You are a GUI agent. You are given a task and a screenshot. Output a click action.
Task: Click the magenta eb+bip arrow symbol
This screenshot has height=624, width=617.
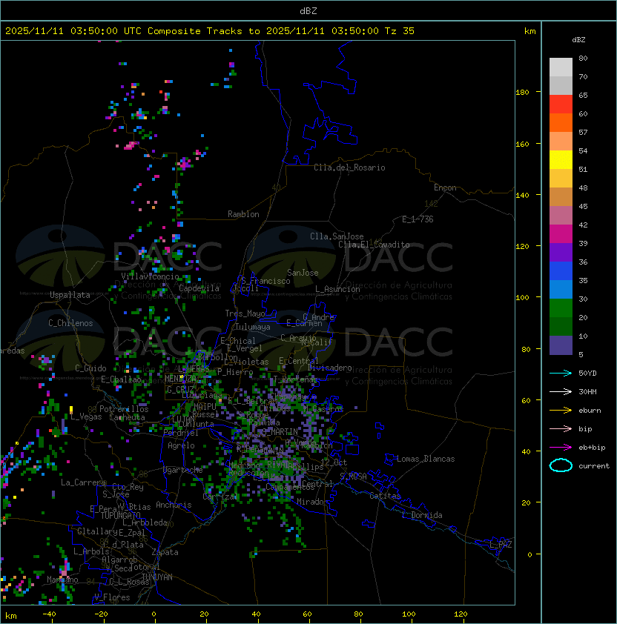561,448
